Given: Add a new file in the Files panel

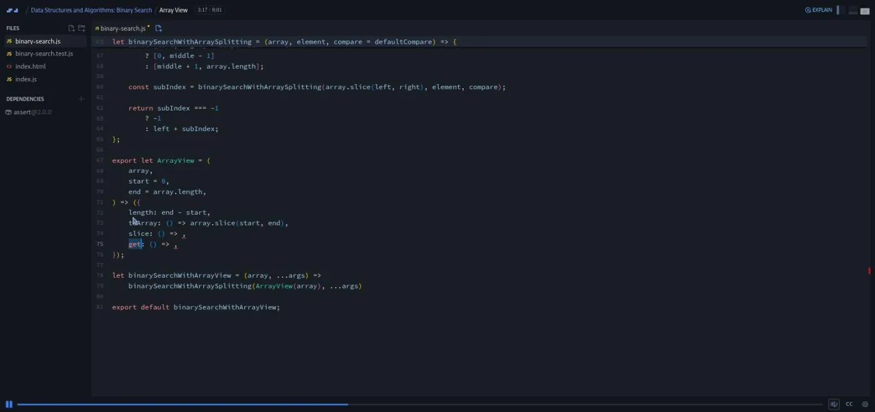Looking at the screenshot, I should coord(71,28).
